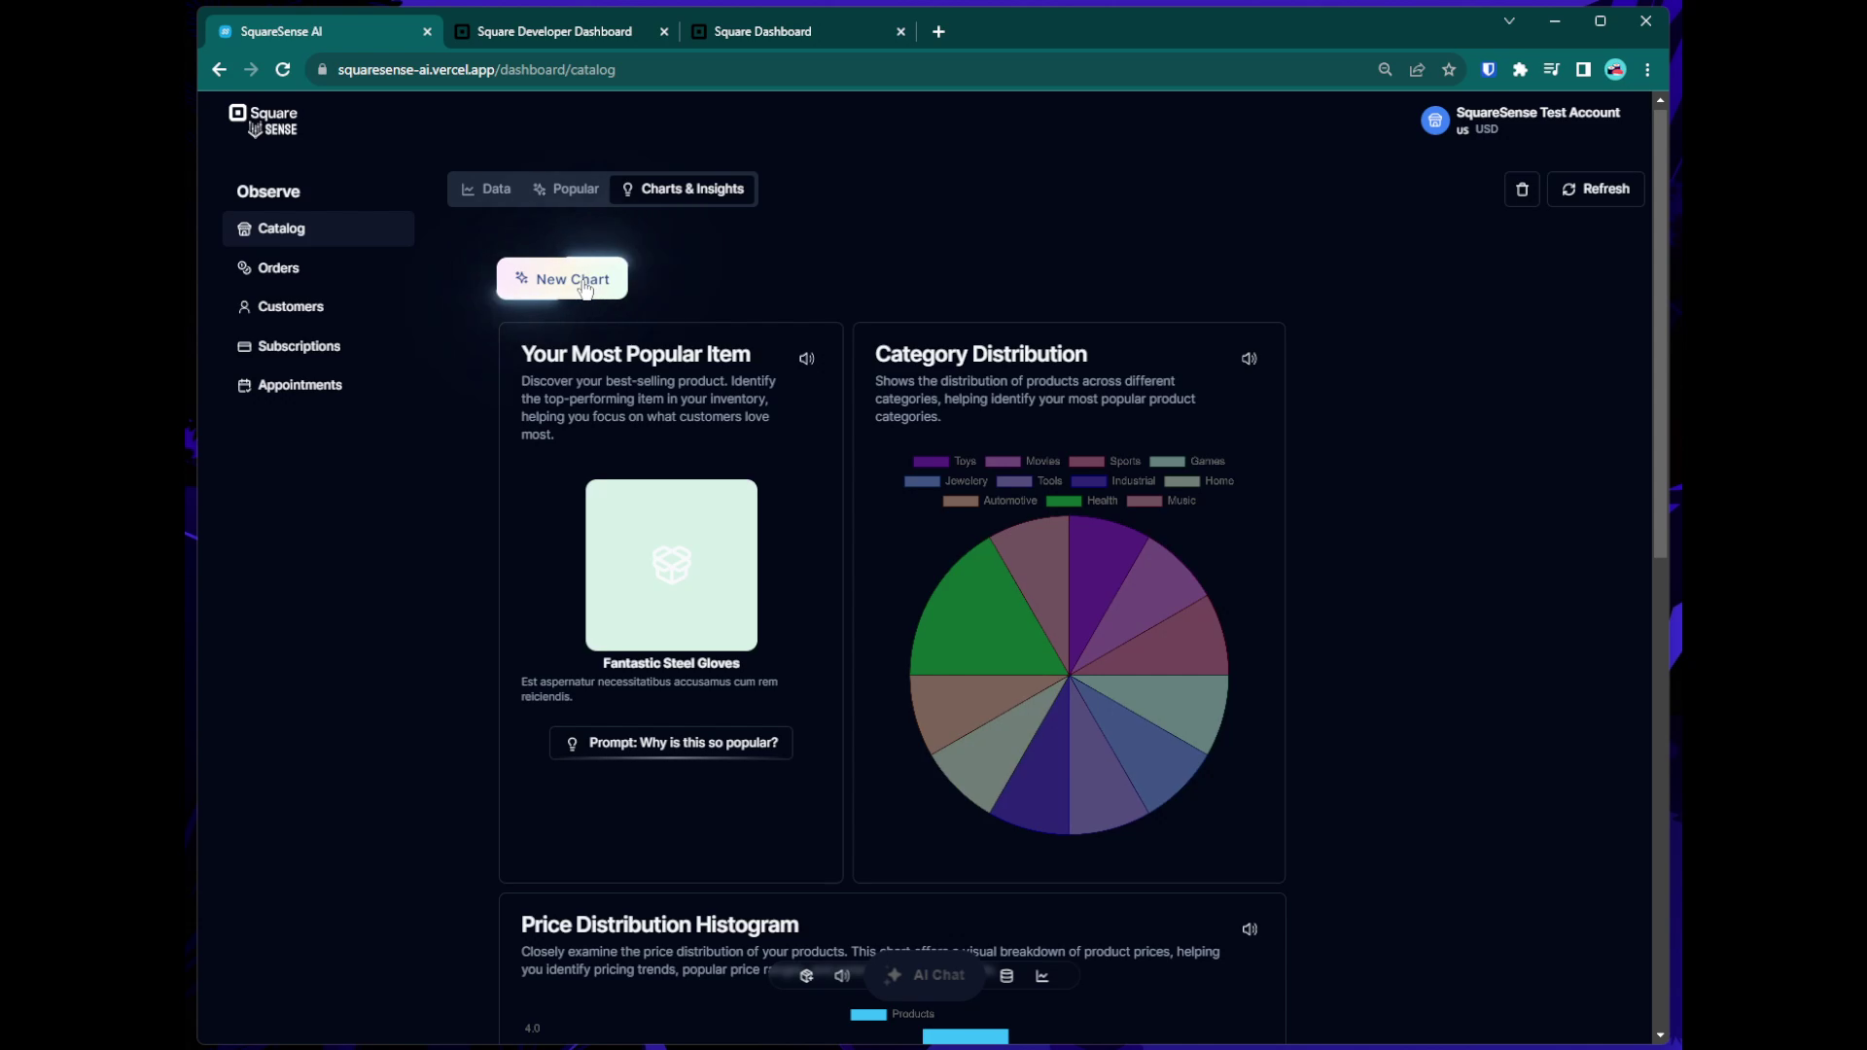
Task: Click database icon in floating bottom toolbar
Action: pyautogui.click(x=1006, y=976)
